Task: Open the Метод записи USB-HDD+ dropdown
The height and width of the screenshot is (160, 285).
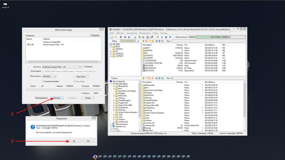Action: coord(55,77)
